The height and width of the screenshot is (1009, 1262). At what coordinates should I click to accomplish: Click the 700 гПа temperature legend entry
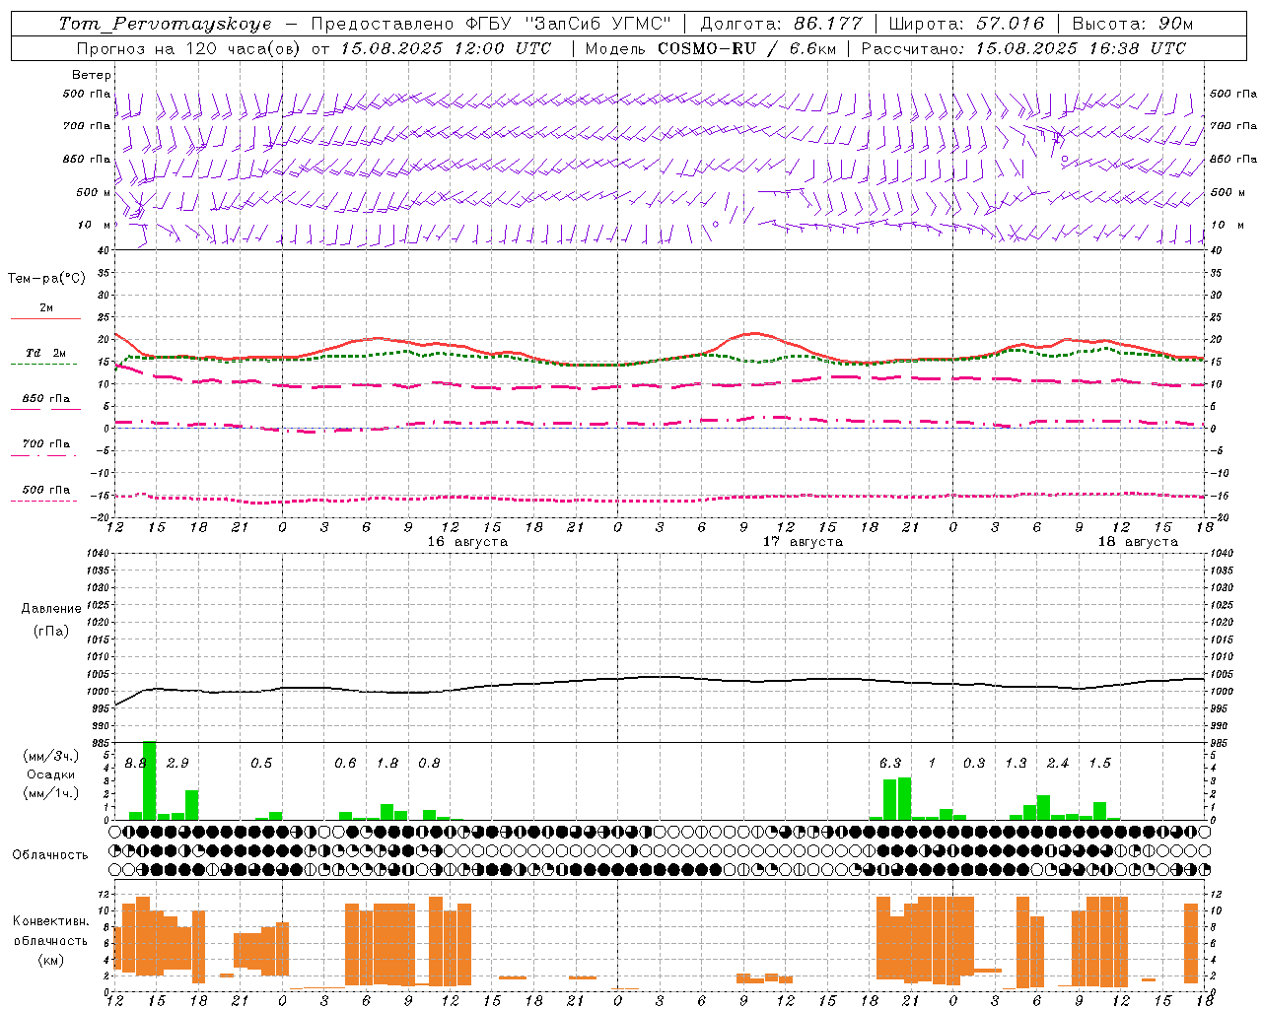click(46, 443)
